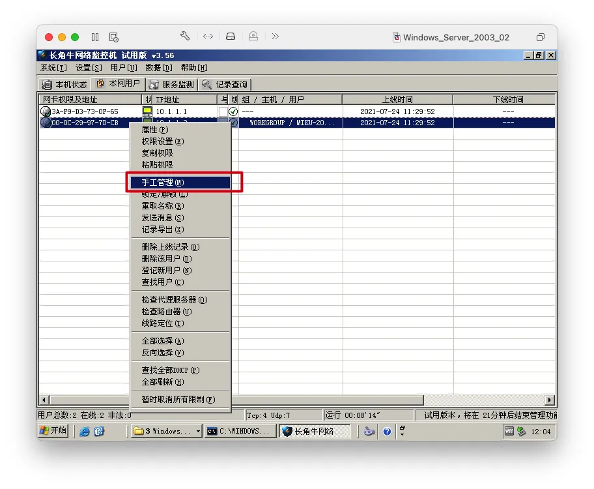
Task: Open the 帮助[H] menu
Action: pyautogui.click(x=194, y=68)
